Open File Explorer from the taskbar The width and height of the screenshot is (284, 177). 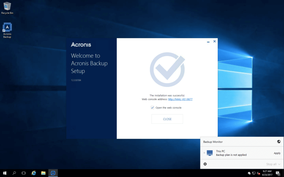point(43,173)
